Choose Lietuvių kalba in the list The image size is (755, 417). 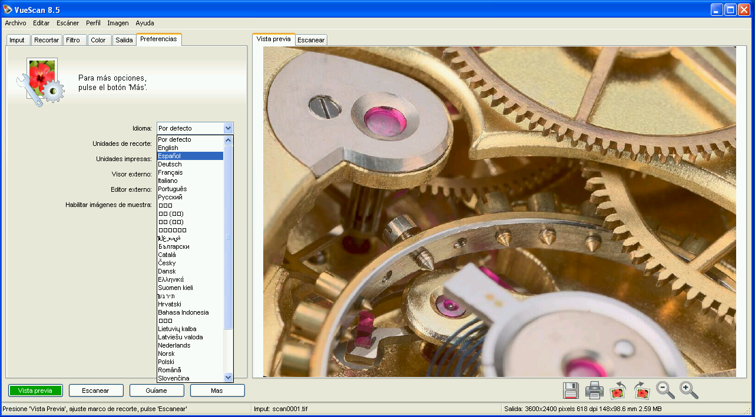[190, 329]
